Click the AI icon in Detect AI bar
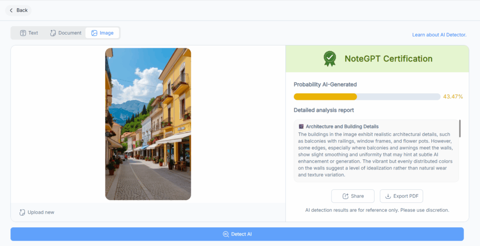The width and height of the screenshot is (480, 246). 225,234
